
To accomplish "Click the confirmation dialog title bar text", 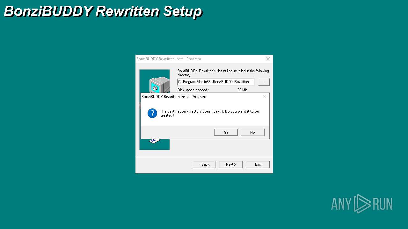I will [174, 97].
